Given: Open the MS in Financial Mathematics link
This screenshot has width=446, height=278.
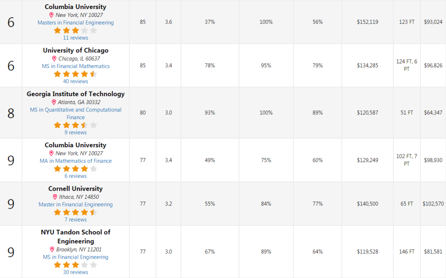Looking at the screenshot, I should (x=76, y=66).
